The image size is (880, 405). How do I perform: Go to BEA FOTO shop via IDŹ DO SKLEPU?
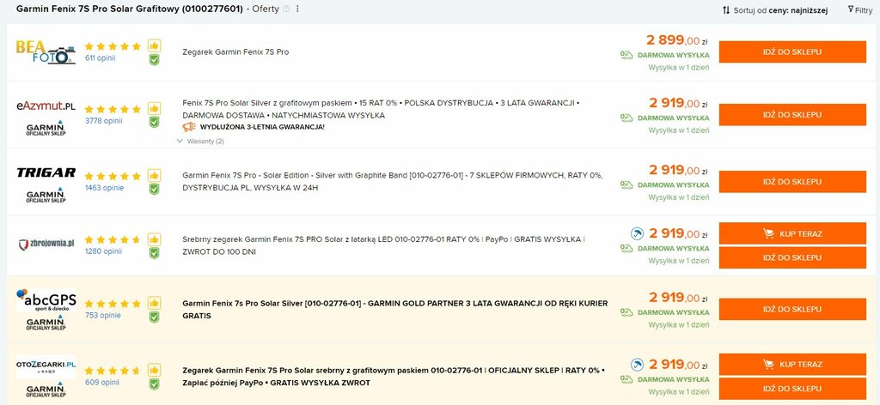coord(792,52)
